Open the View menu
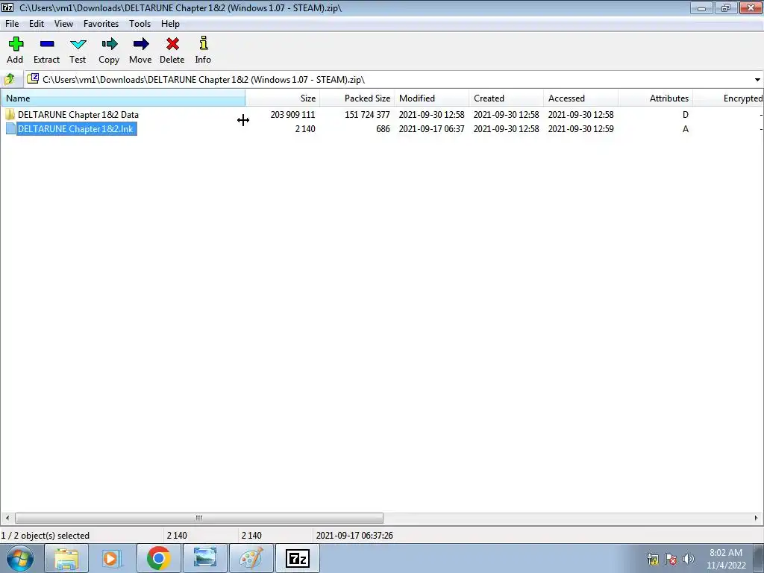 pos(63,23)
